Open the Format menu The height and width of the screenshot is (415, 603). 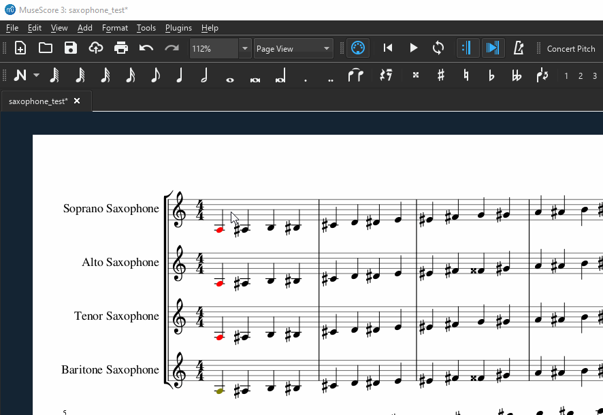[x=114, y=28]
